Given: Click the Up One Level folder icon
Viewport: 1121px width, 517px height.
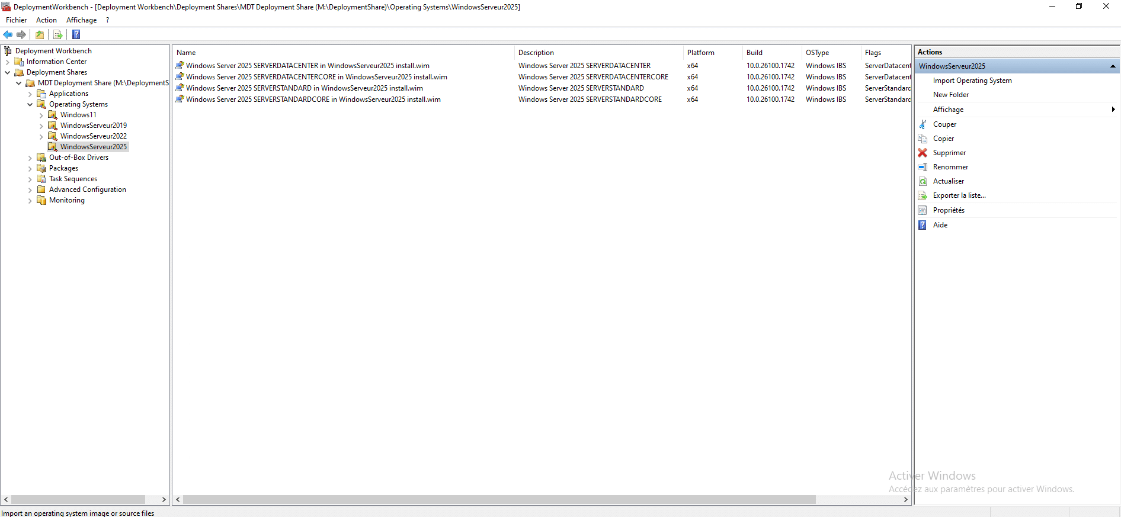Looking at the screenshot, I should (x=40, y=34).
